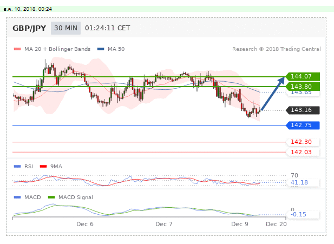Click the MA 20 + Bollinger Bands legend swatch
Screen dimensions: 334x244
[17, 49]
